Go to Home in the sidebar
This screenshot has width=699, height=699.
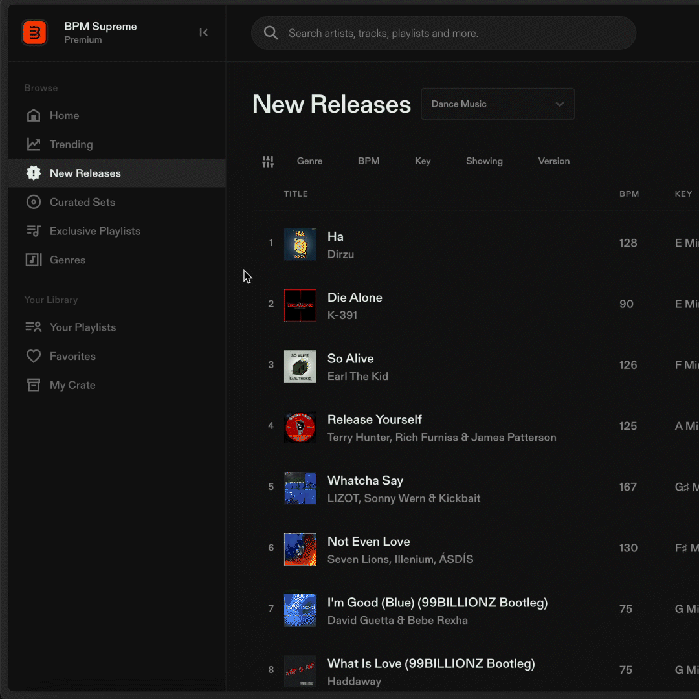[x=116, y=115]
